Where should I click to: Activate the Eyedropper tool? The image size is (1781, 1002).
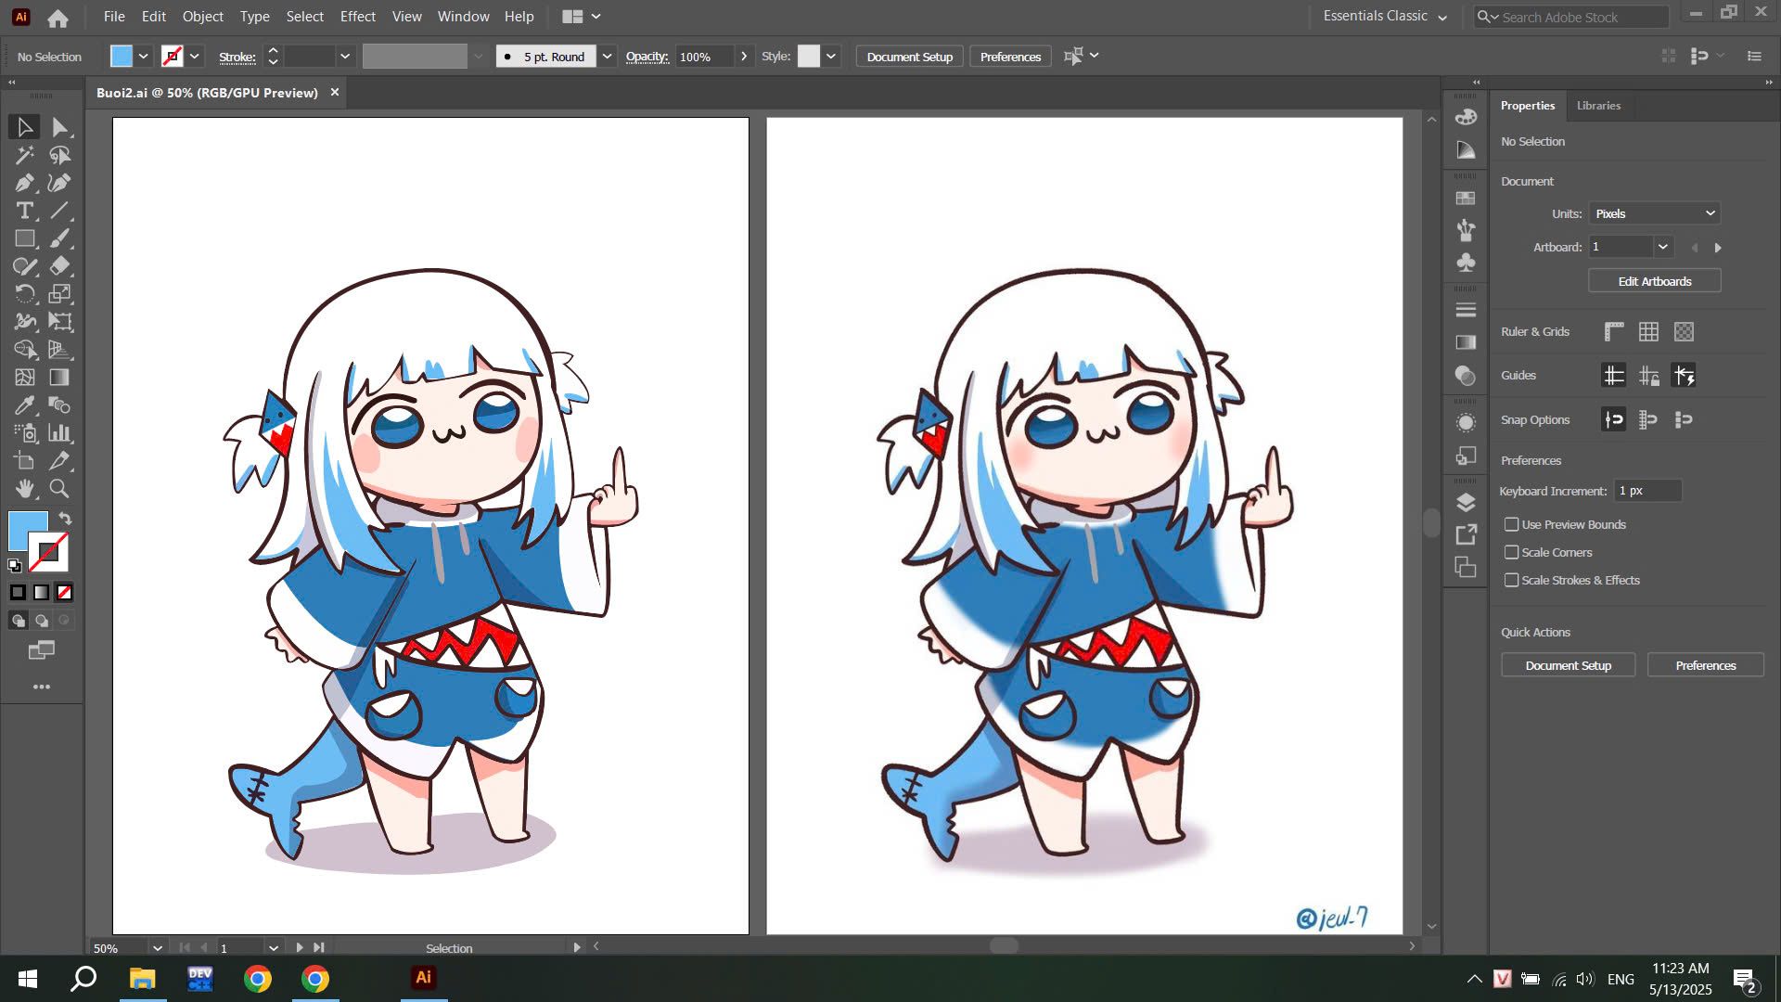[x=25, y=405]
